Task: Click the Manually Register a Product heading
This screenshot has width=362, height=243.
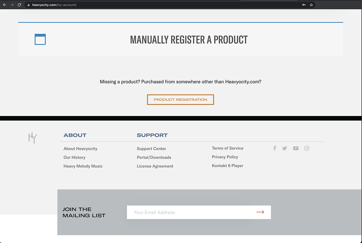Action: point(189,39)
